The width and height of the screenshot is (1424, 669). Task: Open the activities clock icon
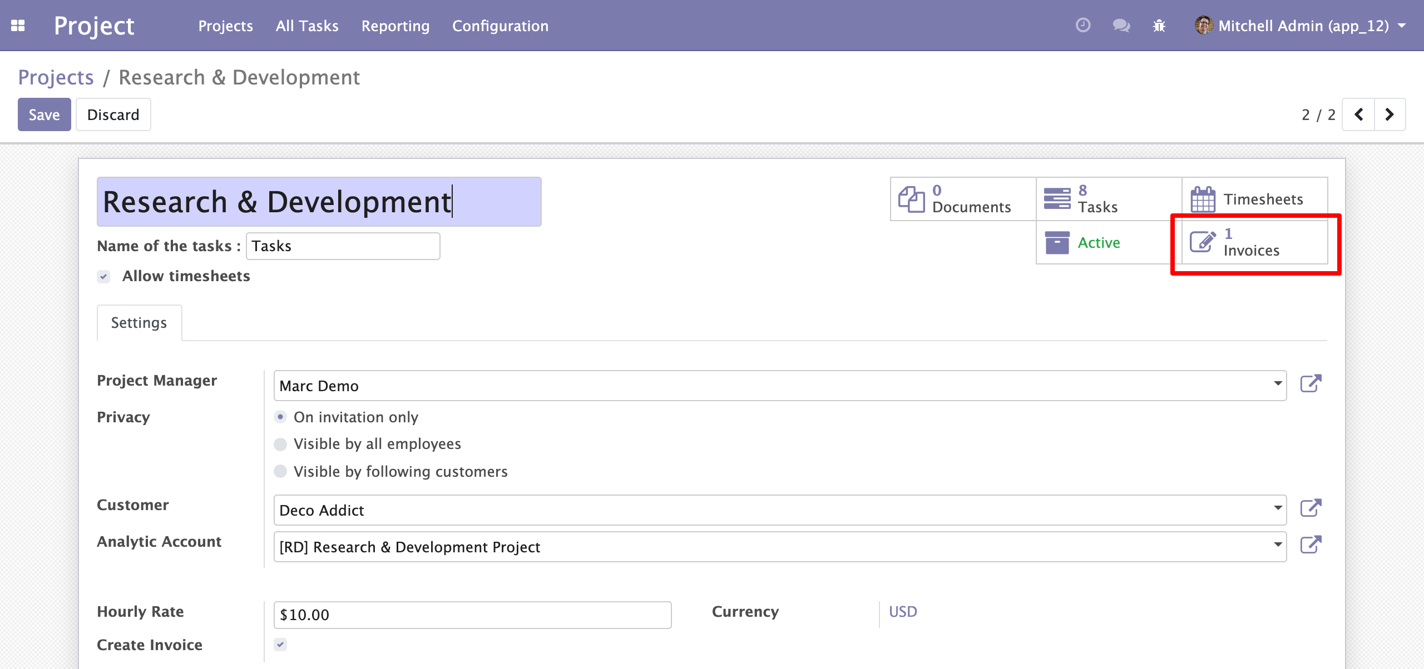click(1082, 26)
